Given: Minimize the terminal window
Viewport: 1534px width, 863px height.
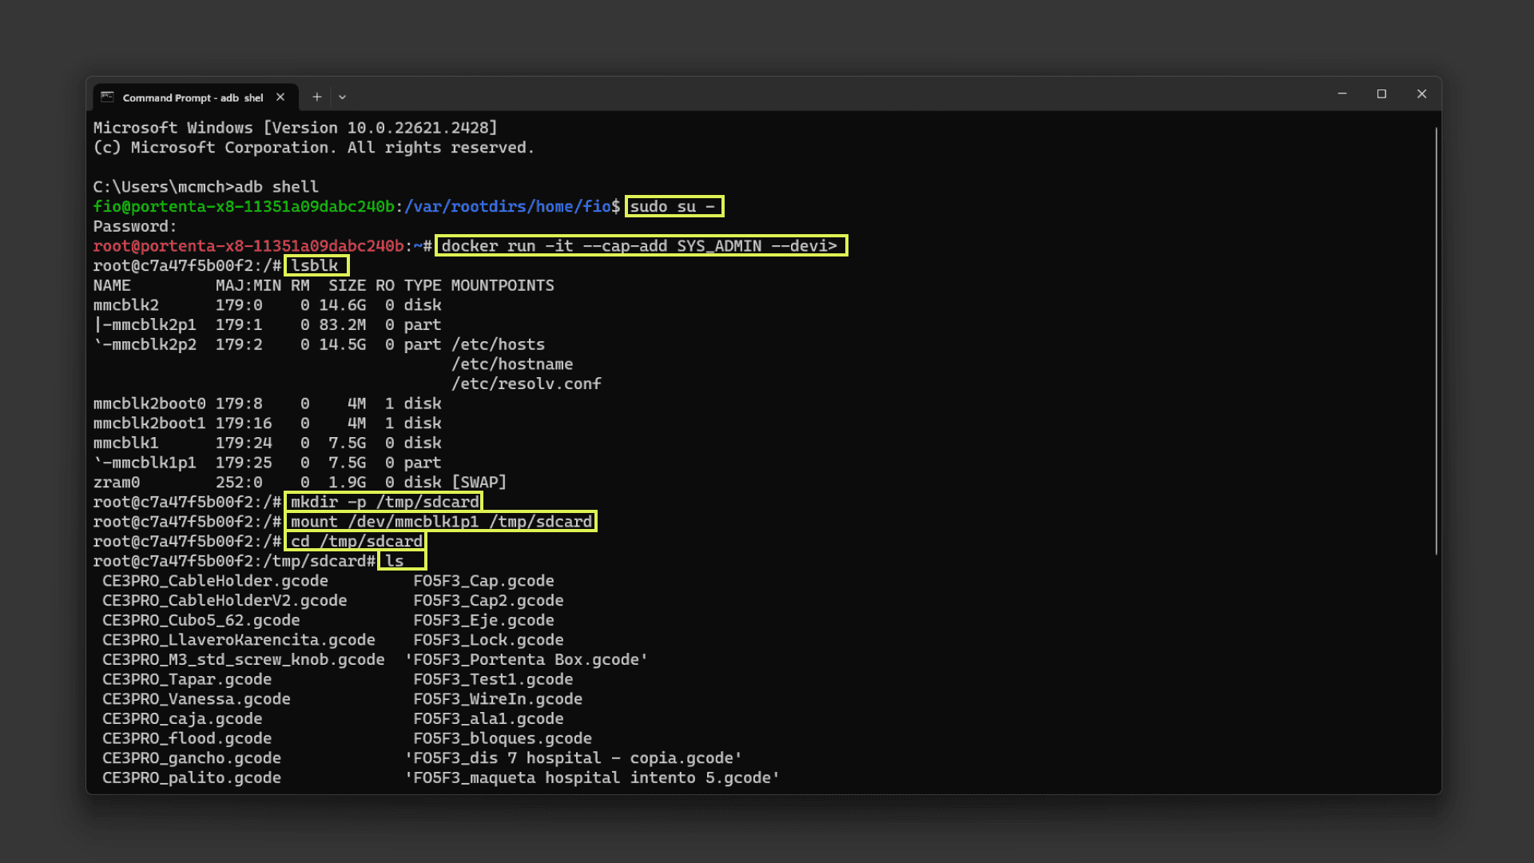Looking at the screenshot, I should click(1342, 93).
